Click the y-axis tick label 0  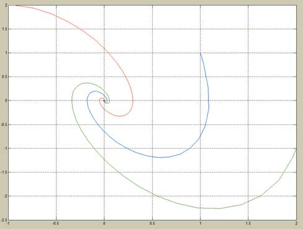coord(6,101)
